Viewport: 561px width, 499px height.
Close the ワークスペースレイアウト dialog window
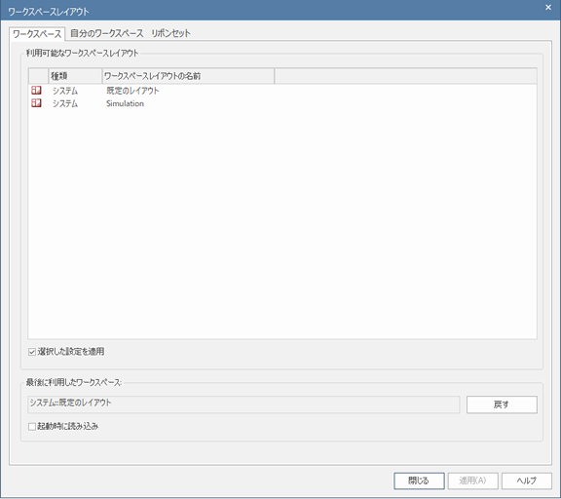(x=548, y=7)
